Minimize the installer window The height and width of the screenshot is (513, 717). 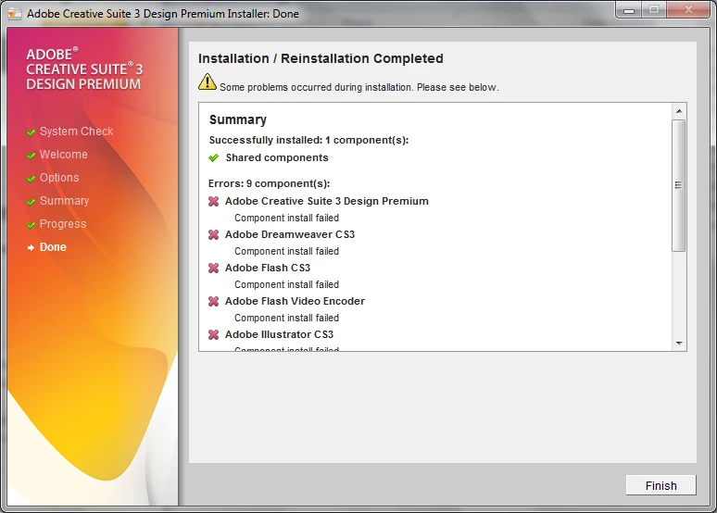(629, 9)
